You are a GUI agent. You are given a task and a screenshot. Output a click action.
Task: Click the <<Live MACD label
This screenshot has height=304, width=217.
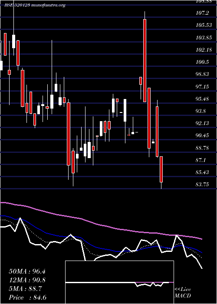click(x=183, y=293)
